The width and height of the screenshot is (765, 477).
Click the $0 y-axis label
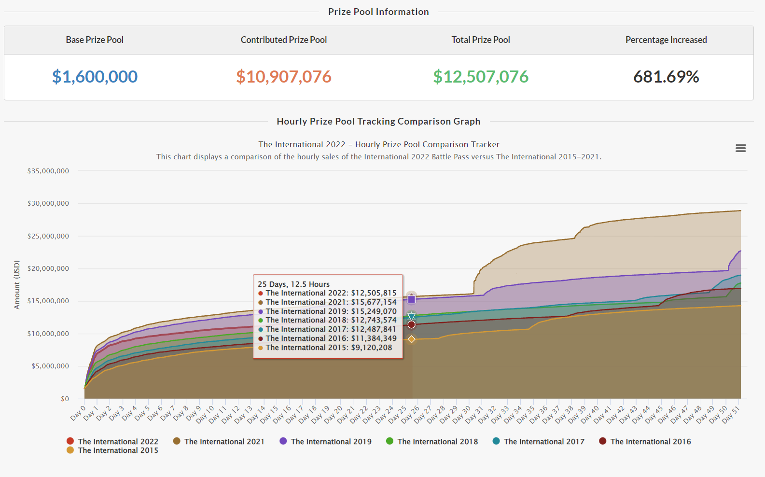65,399
